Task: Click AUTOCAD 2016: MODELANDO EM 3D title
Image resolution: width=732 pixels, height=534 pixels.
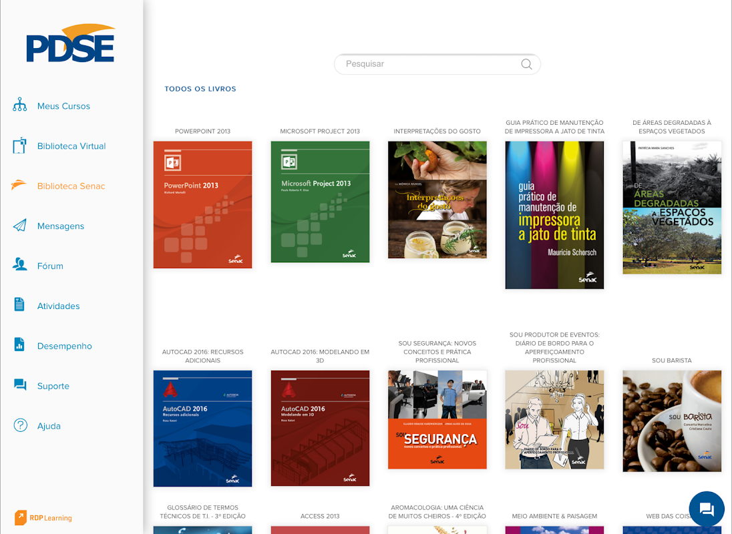Action: 321,356
